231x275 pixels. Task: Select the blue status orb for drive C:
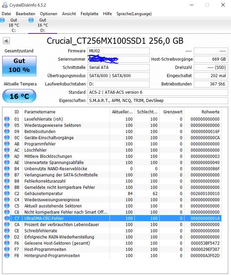pos(2,20)
